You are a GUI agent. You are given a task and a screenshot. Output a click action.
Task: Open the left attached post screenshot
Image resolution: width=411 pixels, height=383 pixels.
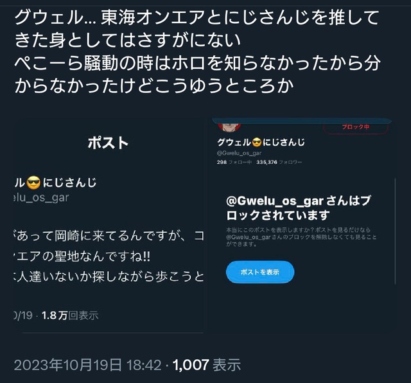109,226
